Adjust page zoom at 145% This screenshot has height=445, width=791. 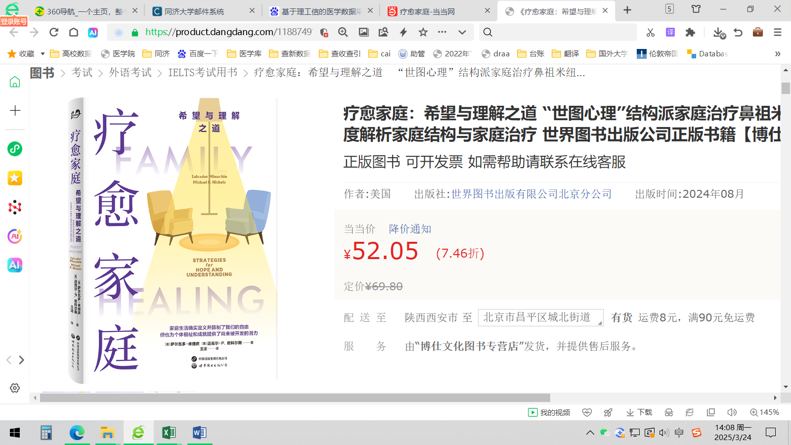765,412
